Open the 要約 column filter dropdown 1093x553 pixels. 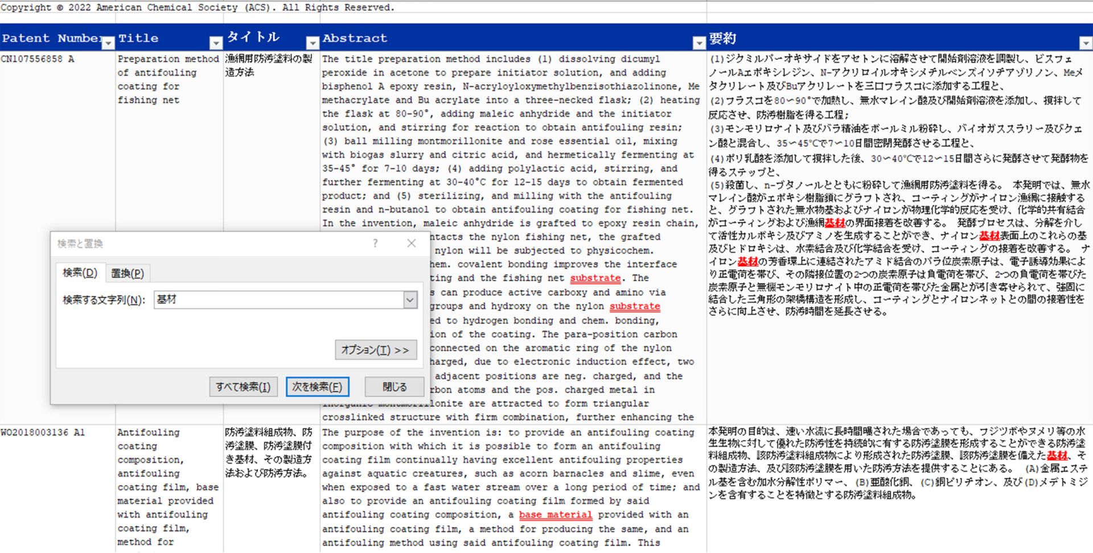point(1086,43)
